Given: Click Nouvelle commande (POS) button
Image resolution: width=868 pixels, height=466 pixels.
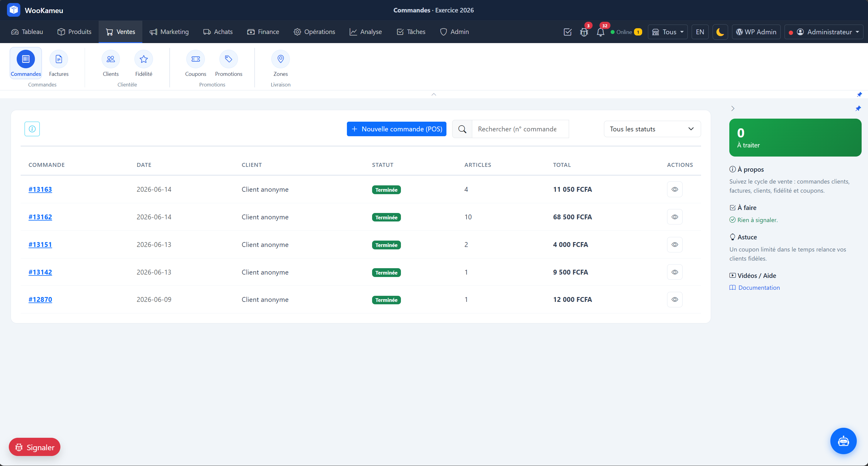Looking at the screenshot, I should click(396, 129).
